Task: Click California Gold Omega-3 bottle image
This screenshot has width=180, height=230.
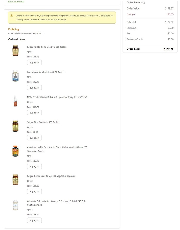Action: click(x=15, y=205)
